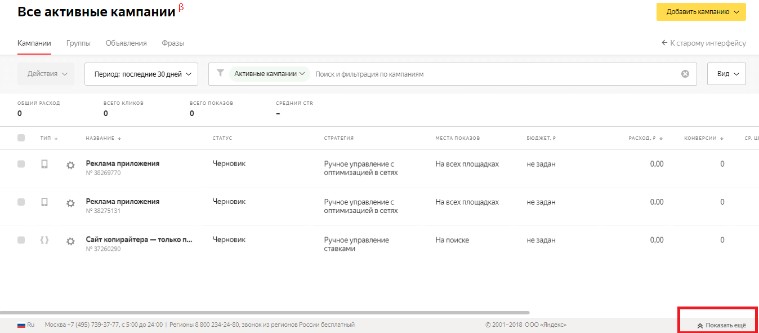The image size is (759, 333).
Task: Open the Период: последние 30 дней dropdown
Action: (x=141, y=74)
